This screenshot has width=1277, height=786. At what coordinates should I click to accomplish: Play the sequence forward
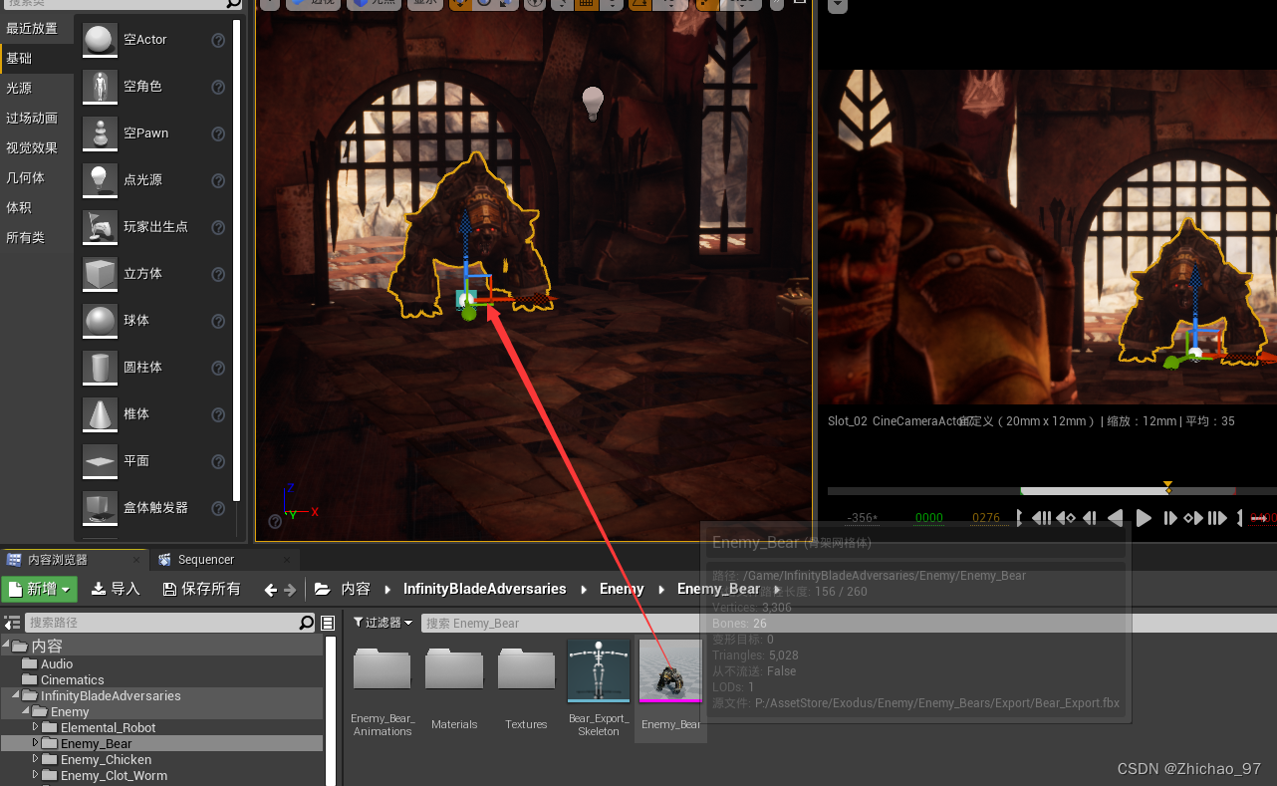[1144, 518]
